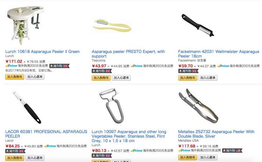Image resolution: width=262 pixels, height=162 pixels.
Task: Click the LACOR black-handled peeler image
Action: coord(27,108)
